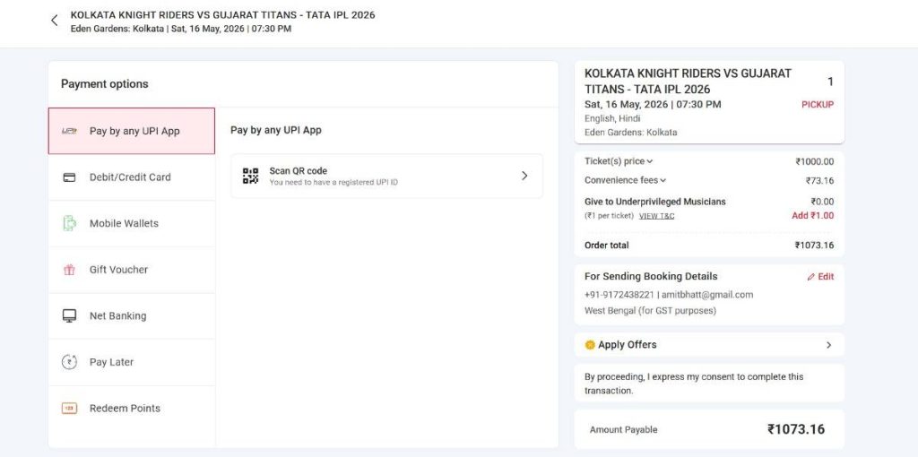Viewport: 918px width, 457px height.
Task: Click Order total ₹1073.16 value
Action: point(814,246)
